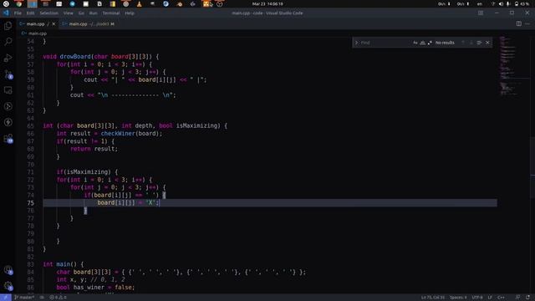
Task: Expand Replace field in Find widget
Action: [x=356, y=43]
